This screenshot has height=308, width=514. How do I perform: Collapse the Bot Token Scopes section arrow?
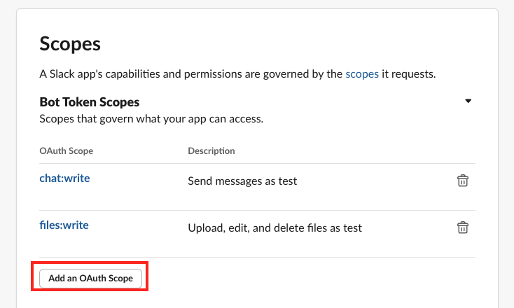tap(468, 101)
